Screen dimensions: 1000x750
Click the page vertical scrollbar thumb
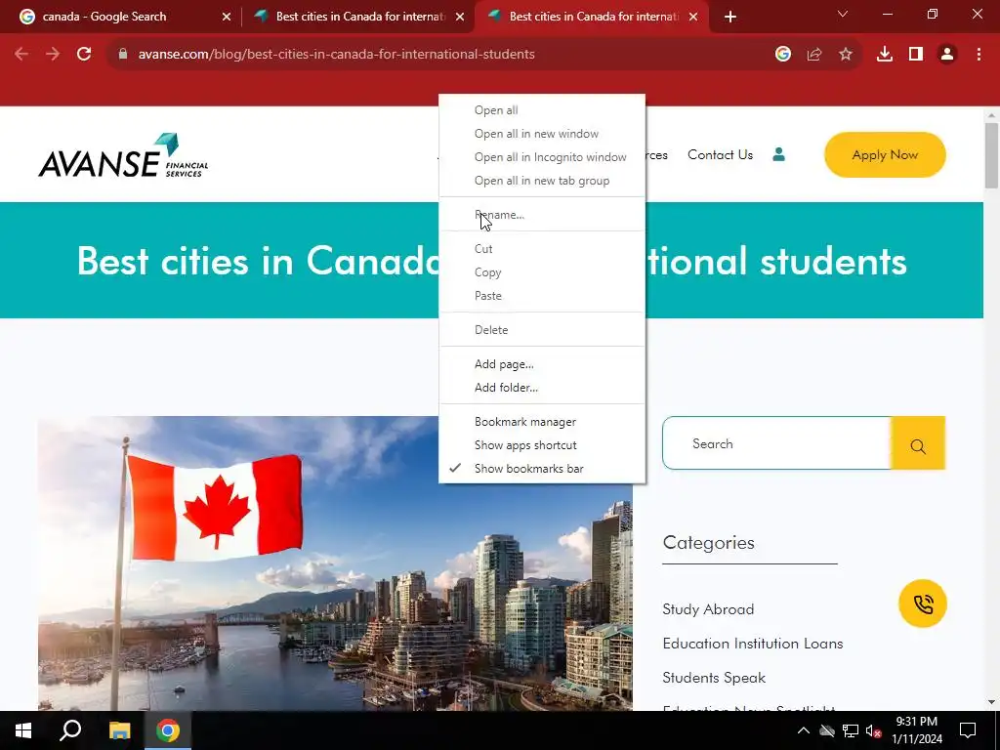click(991, 155)
